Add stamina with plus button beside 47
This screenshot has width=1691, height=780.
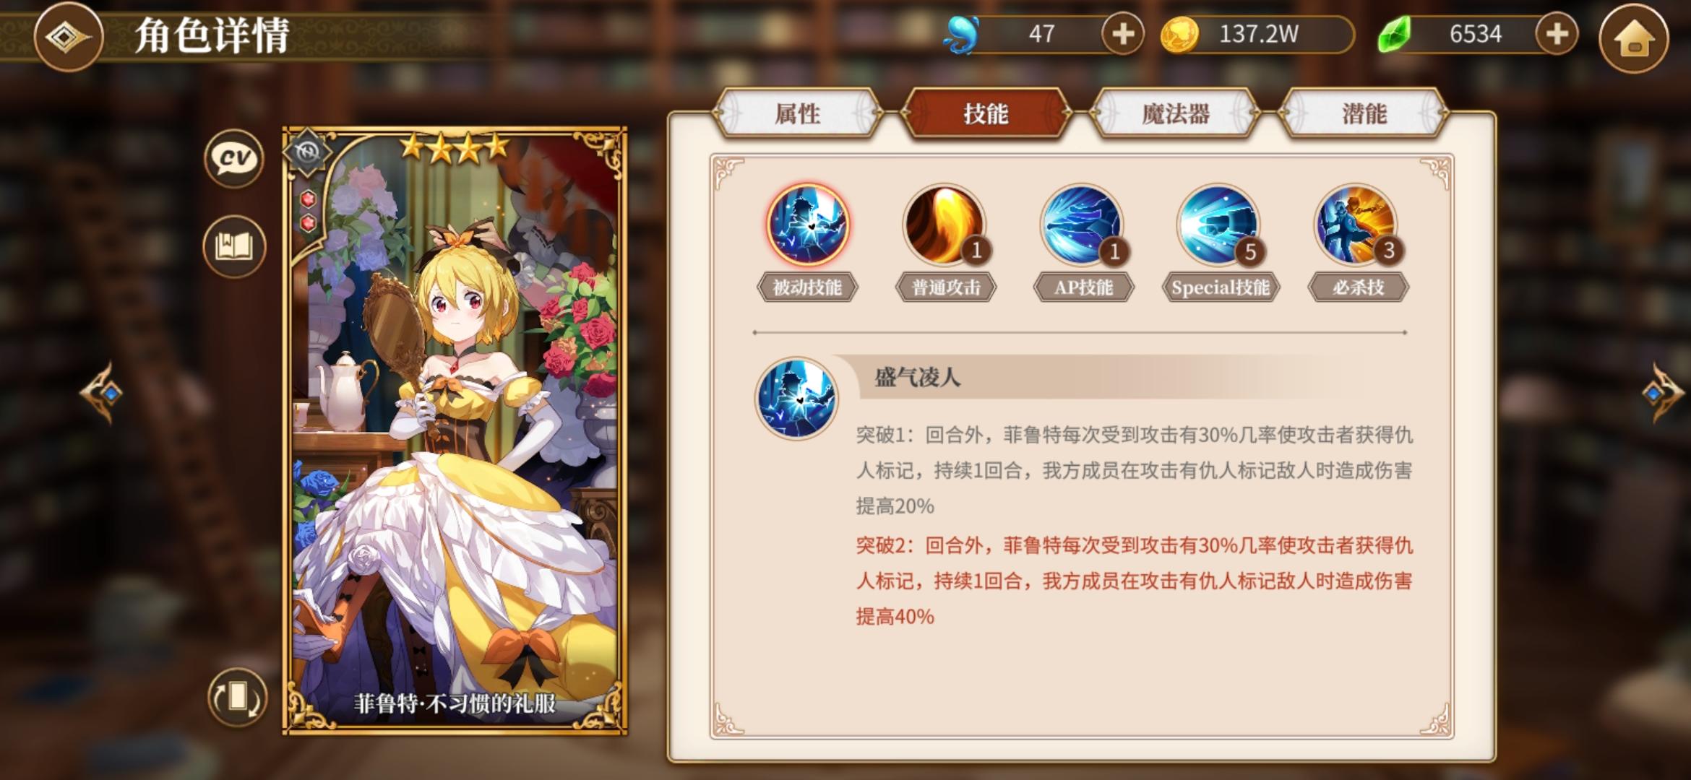[1122, 34]
